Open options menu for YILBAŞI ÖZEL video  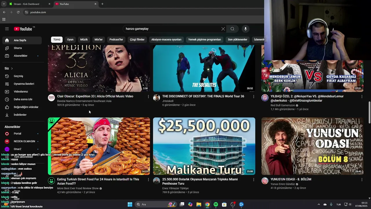(x=362, y=96)
